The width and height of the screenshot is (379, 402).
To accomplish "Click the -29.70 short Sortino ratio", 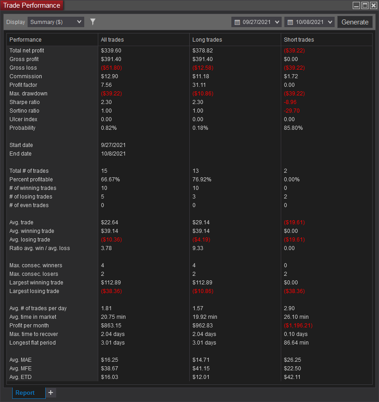I will 292,111.
